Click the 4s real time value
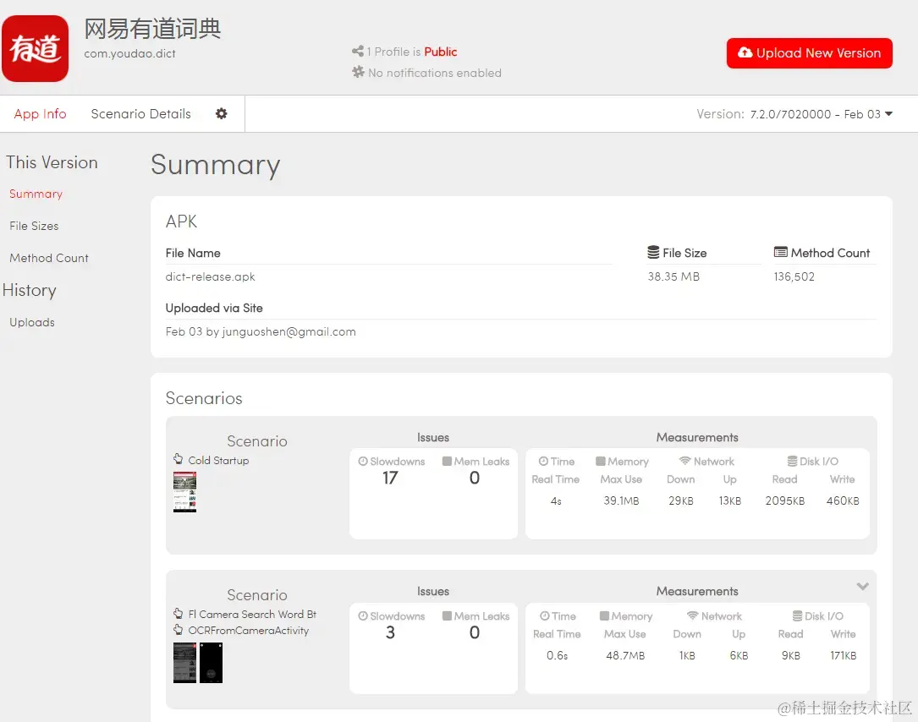Screen dimensions: 918x722 (x=556, y=500)
